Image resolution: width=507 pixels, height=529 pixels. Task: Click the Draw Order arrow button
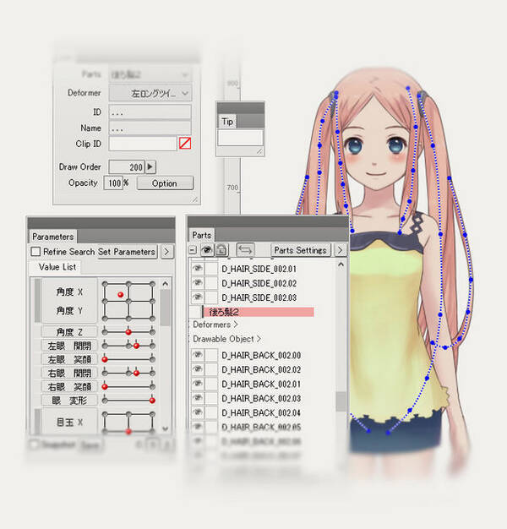tap(150, 166)
